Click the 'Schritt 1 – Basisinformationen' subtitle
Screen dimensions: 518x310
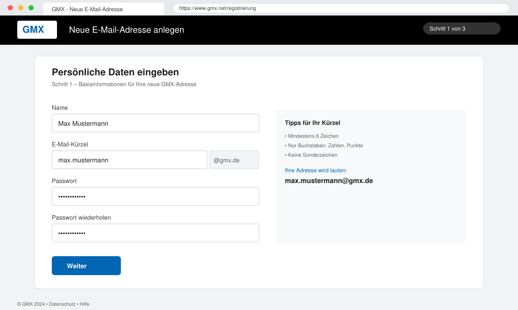124,84
